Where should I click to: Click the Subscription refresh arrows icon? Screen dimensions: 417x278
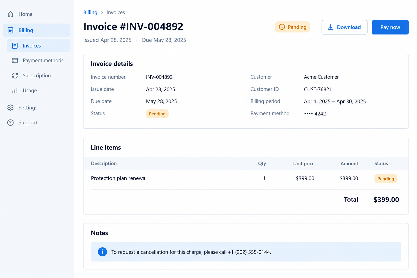pos(15,75)
